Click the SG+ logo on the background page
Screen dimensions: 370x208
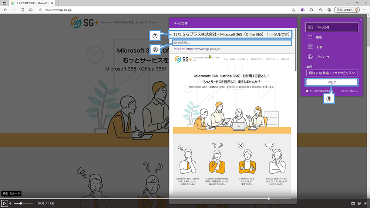pyautogui.click(x=84, y=23)
